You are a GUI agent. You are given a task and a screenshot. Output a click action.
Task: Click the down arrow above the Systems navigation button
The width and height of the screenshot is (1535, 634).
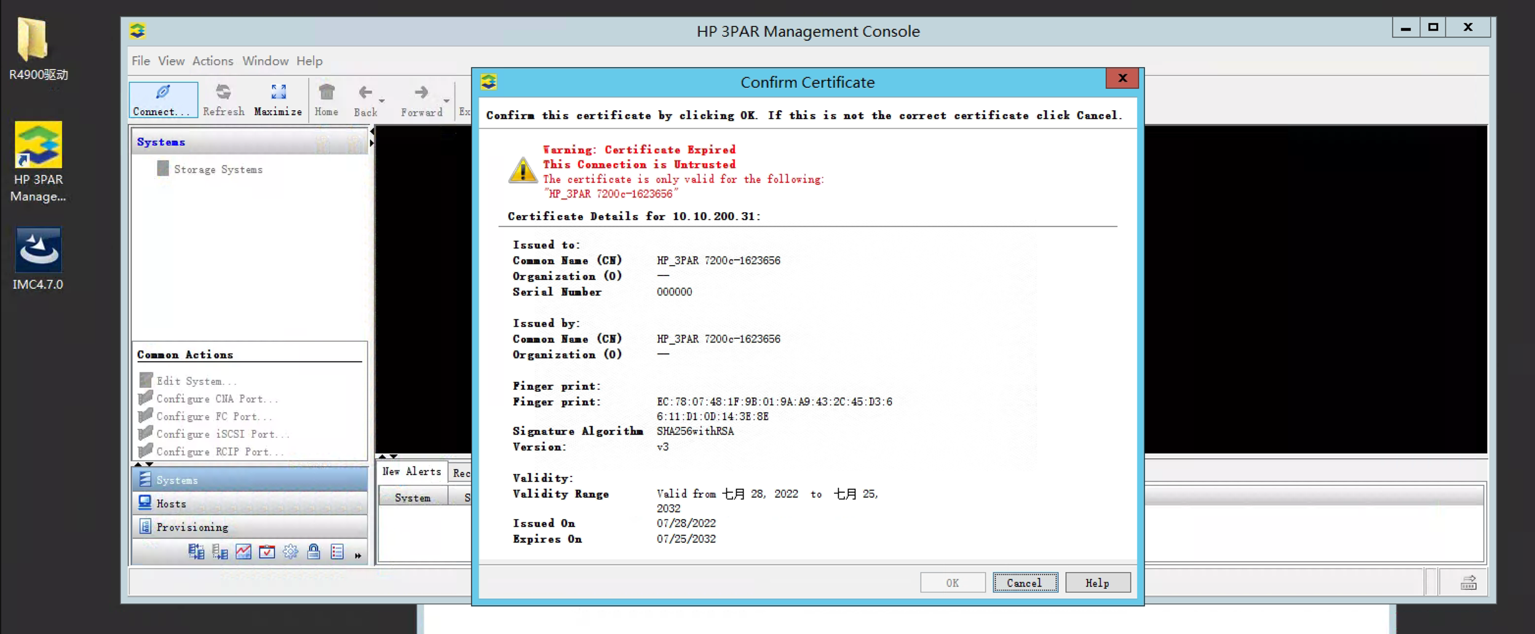click(x=149, y=464)
